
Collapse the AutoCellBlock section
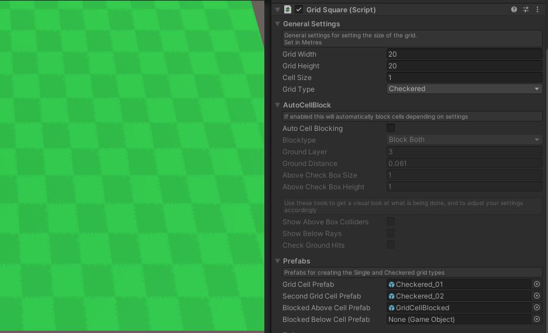point(277,105)
